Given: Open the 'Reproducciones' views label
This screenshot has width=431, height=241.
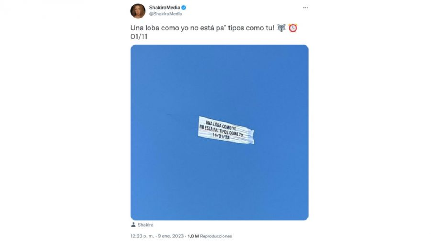Looking at the screenshot, I should pyautogui.click(x=216, y=236).
